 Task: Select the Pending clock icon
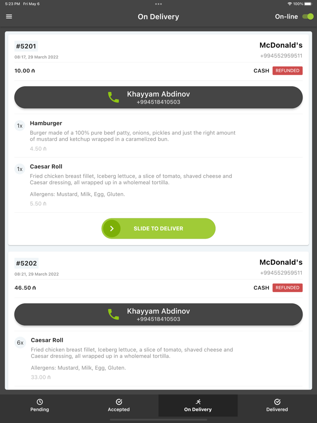(39, 402)
